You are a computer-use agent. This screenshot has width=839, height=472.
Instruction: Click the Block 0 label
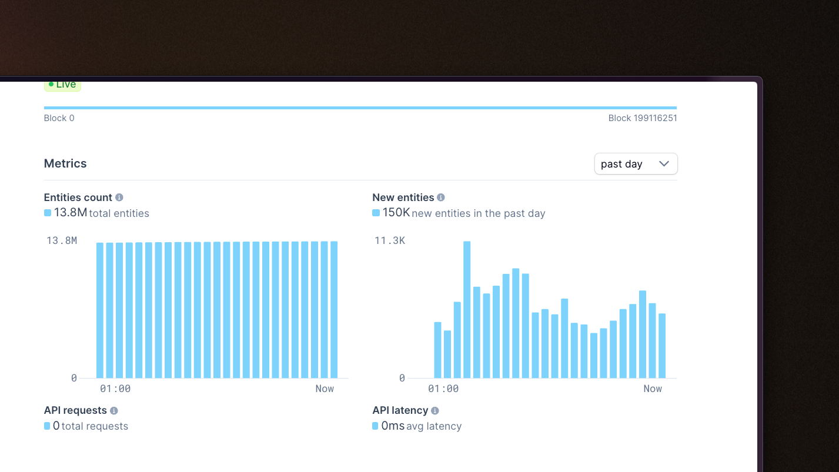(59, 118)
